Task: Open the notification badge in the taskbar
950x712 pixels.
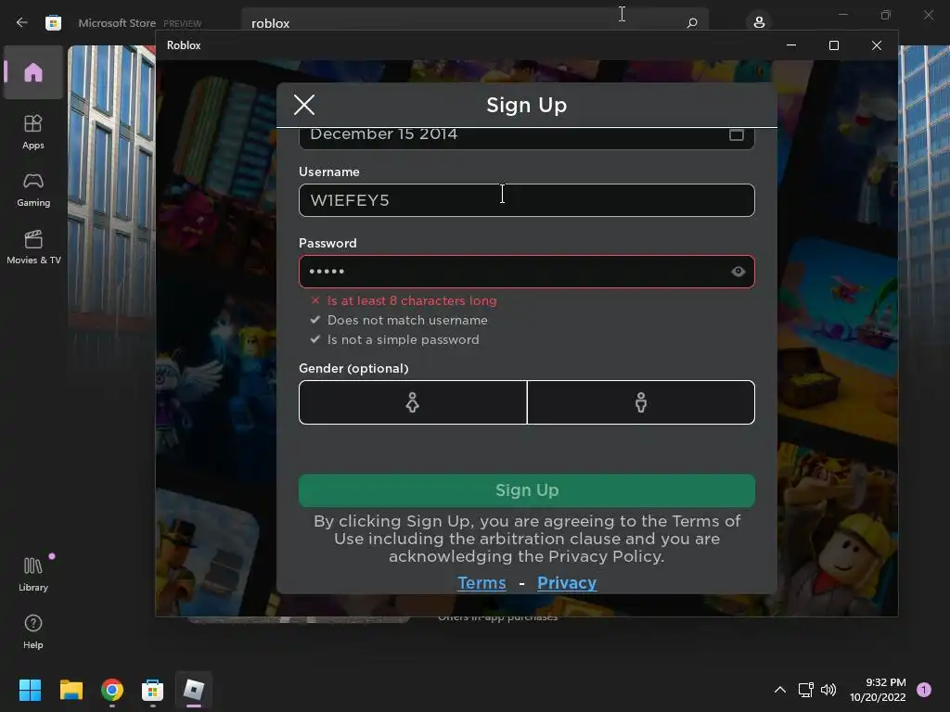Action: pyautogui.click(x=924, y=689)
